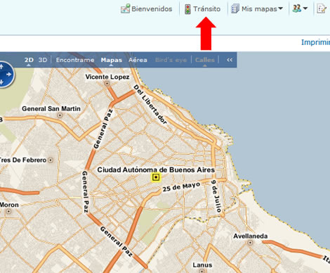This screenshot has width=330, height=273.
Task: Click the 'Lanus' map label
Action: click(202, 265)
